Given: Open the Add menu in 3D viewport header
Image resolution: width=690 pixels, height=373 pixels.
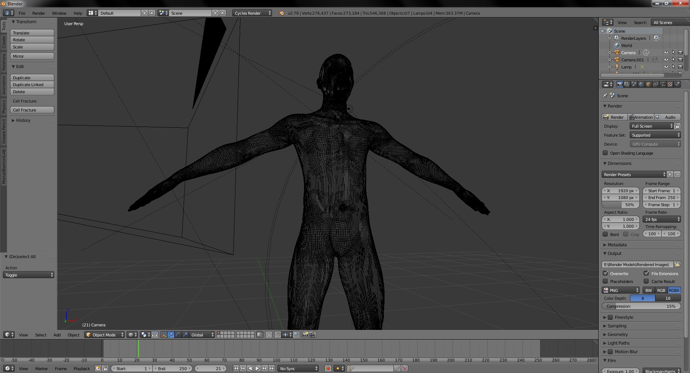Looking at the screenshot, I should 57,335.
